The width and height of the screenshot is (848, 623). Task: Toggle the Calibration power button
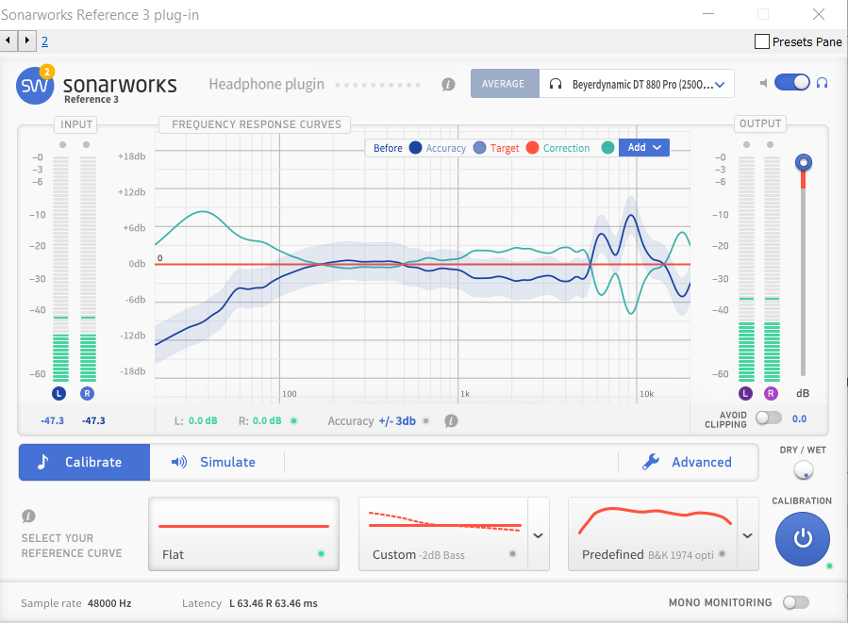(x=803, y=539)
